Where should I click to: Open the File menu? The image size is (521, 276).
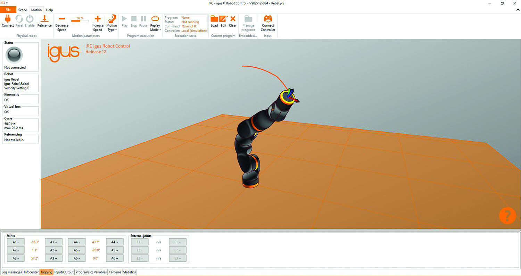tap(8, 10)
